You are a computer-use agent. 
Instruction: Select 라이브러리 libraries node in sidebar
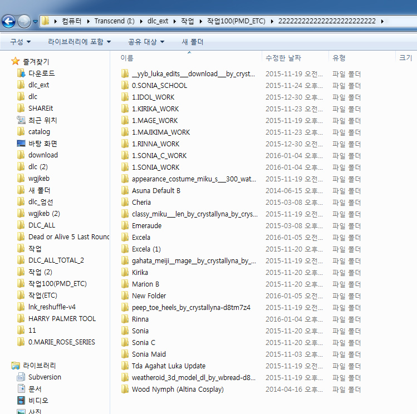pos(39,366)
